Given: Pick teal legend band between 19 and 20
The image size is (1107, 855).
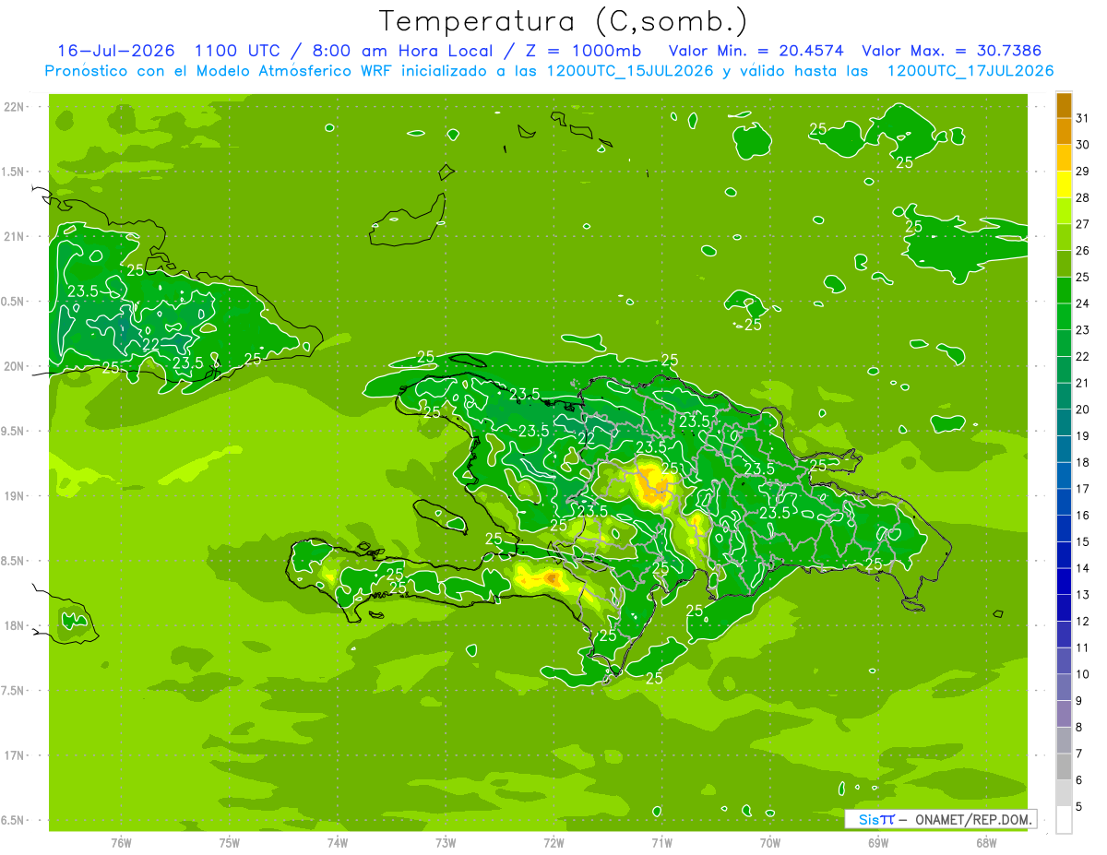Looking at the screenshot, I should 1064,422.
